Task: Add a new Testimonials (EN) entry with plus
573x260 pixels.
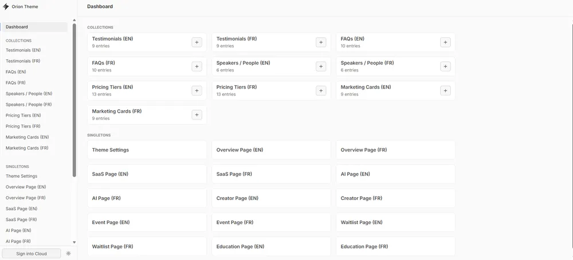Action: pyautogui.click(x=197, y=42)
